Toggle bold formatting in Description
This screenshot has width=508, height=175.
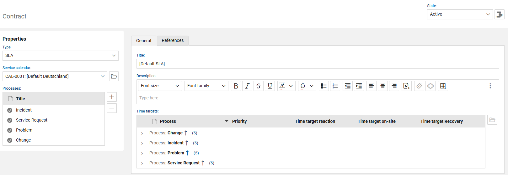coord(236,86)
